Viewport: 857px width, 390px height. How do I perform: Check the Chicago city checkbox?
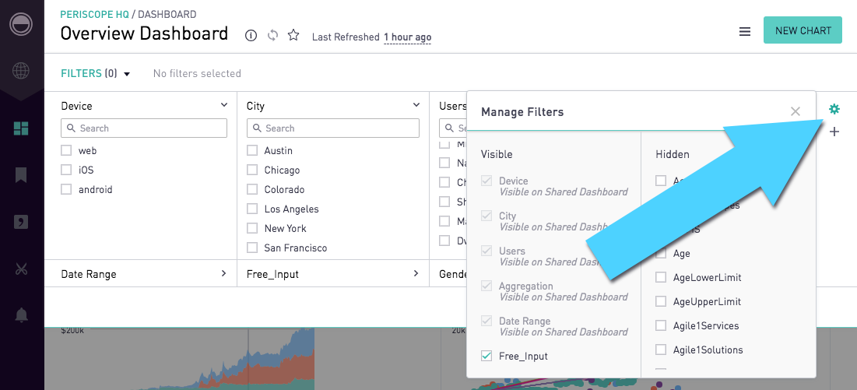[x=252, y=170]
